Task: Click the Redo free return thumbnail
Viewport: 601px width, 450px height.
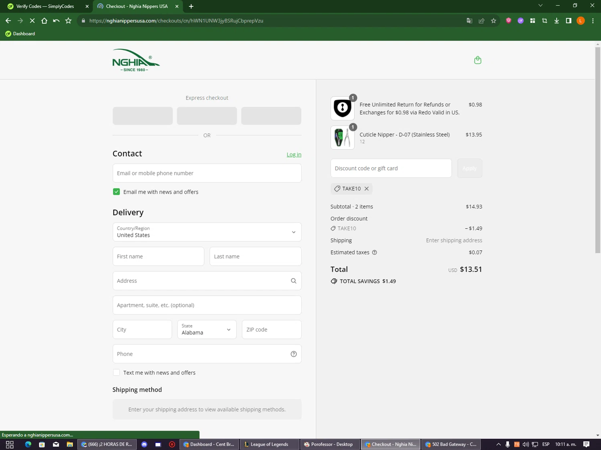Action: coord(343,108)
